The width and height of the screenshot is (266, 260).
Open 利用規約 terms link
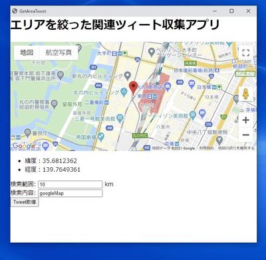(x=206, y=148)
